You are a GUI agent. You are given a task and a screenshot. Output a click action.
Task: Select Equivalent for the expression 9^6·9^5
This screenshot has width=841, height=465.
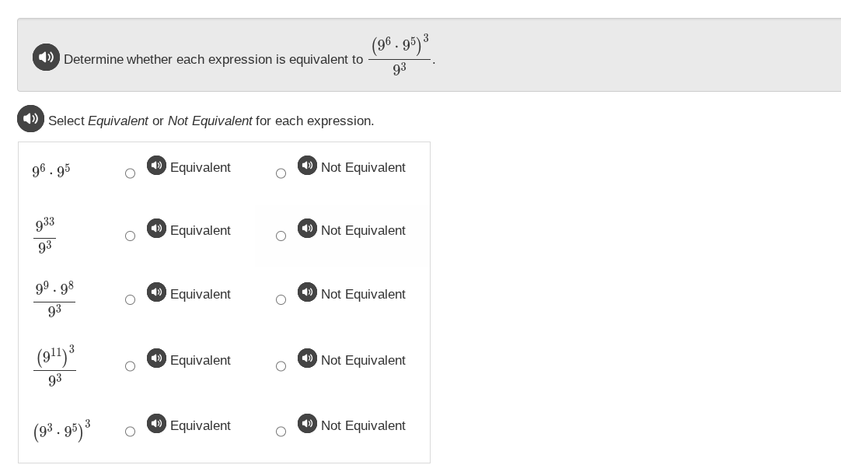click(130, 173)
